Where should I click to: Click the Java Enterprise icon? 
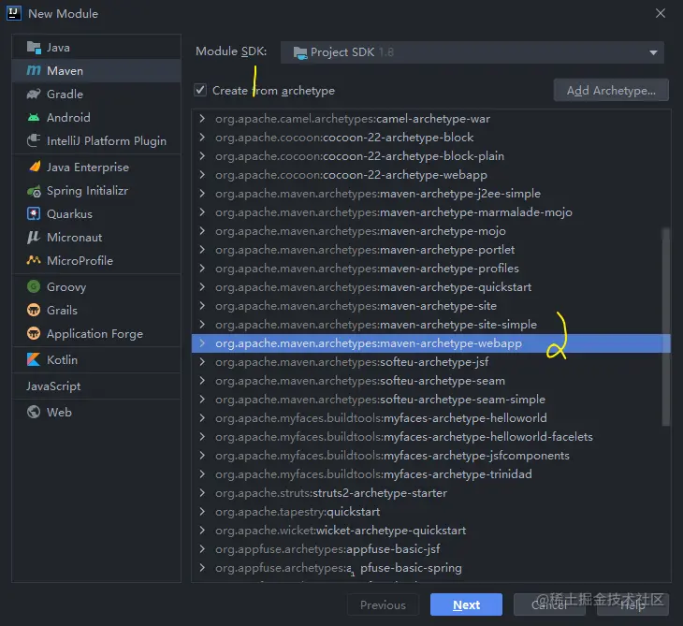coord(34,167)
